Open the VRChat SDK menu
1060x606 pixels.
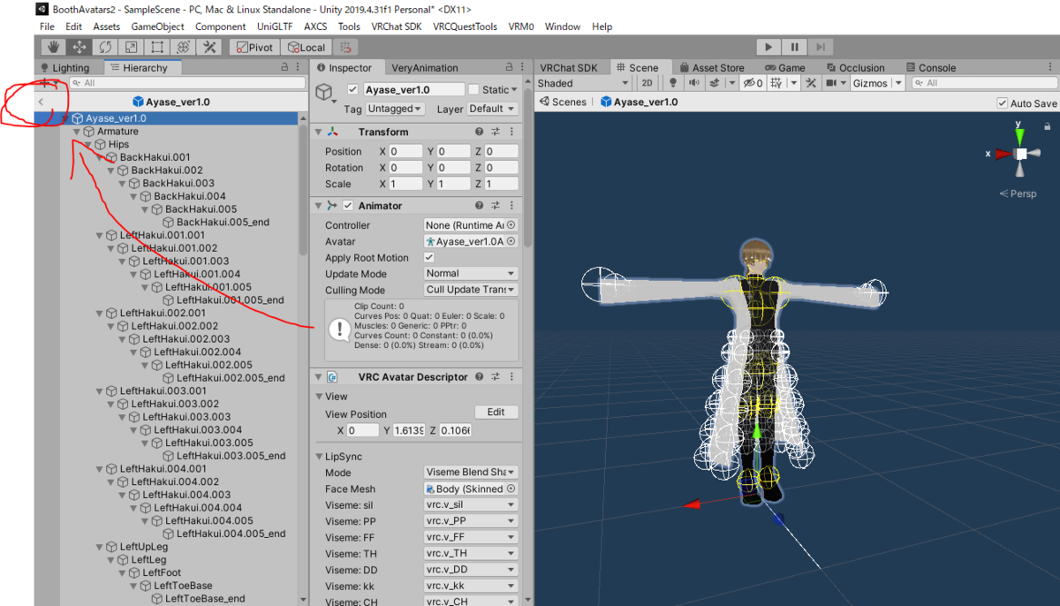[x=397, y=27]
